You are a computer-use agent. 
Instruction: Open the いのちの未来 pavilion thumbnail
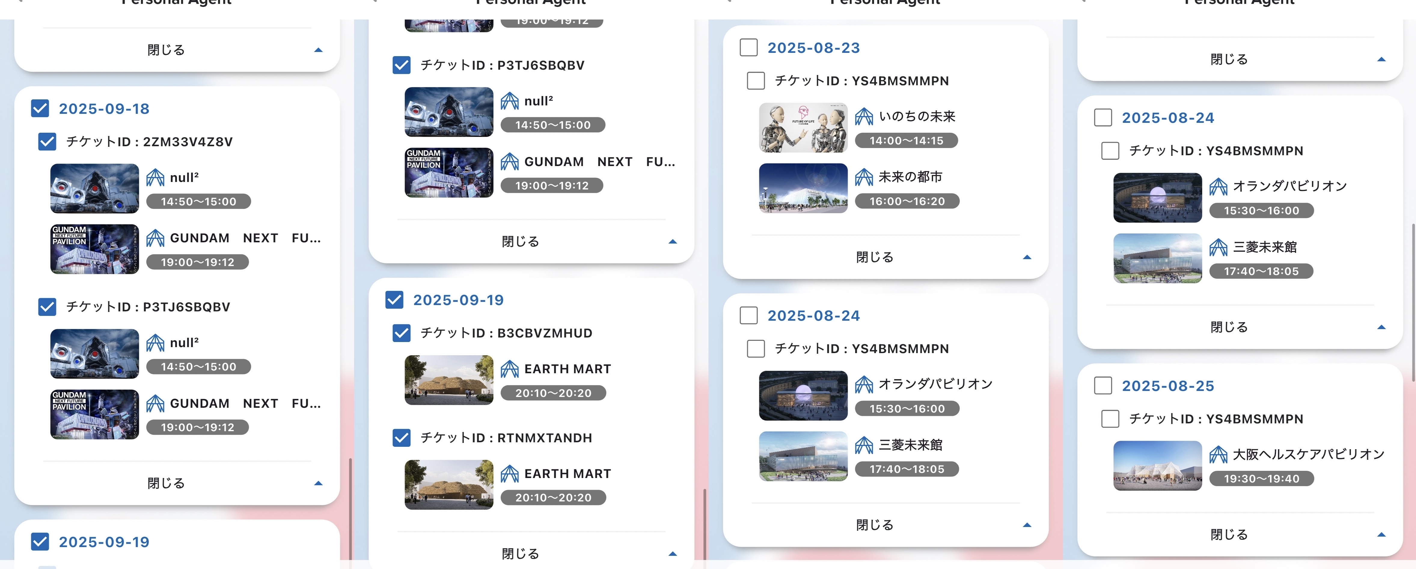point(803,128)
